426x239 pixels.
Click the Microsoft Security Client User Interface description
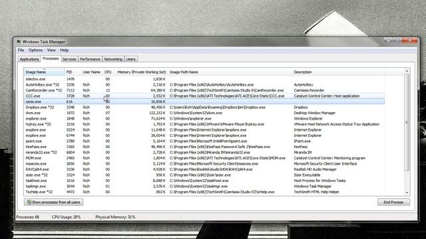click(x=325, y=164)
